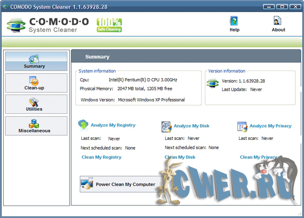The width and height of the screenshot is (304, 218).
Task: Click the Analyze My Privacy icon
Action: click(x=242, y=127)
